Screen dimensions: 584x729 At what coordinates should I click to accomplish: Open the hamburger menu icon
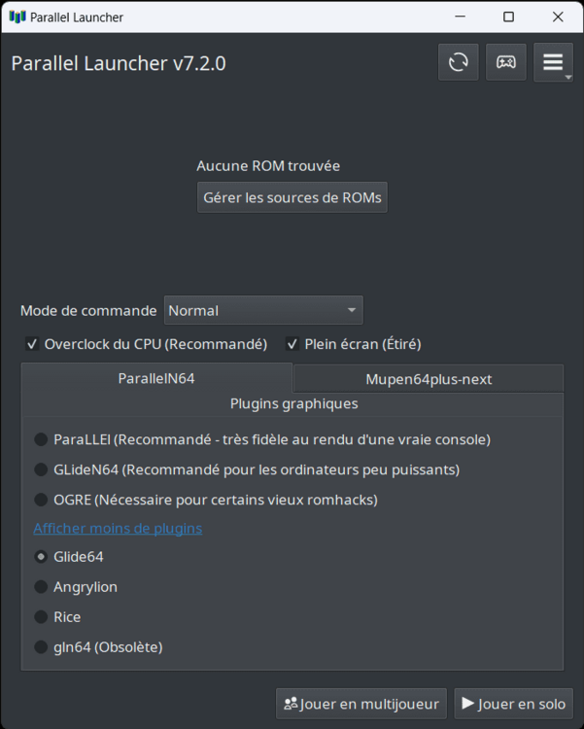(x=553, y=62)
